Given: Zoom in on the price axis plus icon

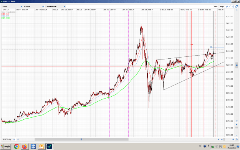Looking at the screenshot, I should 237,125.
